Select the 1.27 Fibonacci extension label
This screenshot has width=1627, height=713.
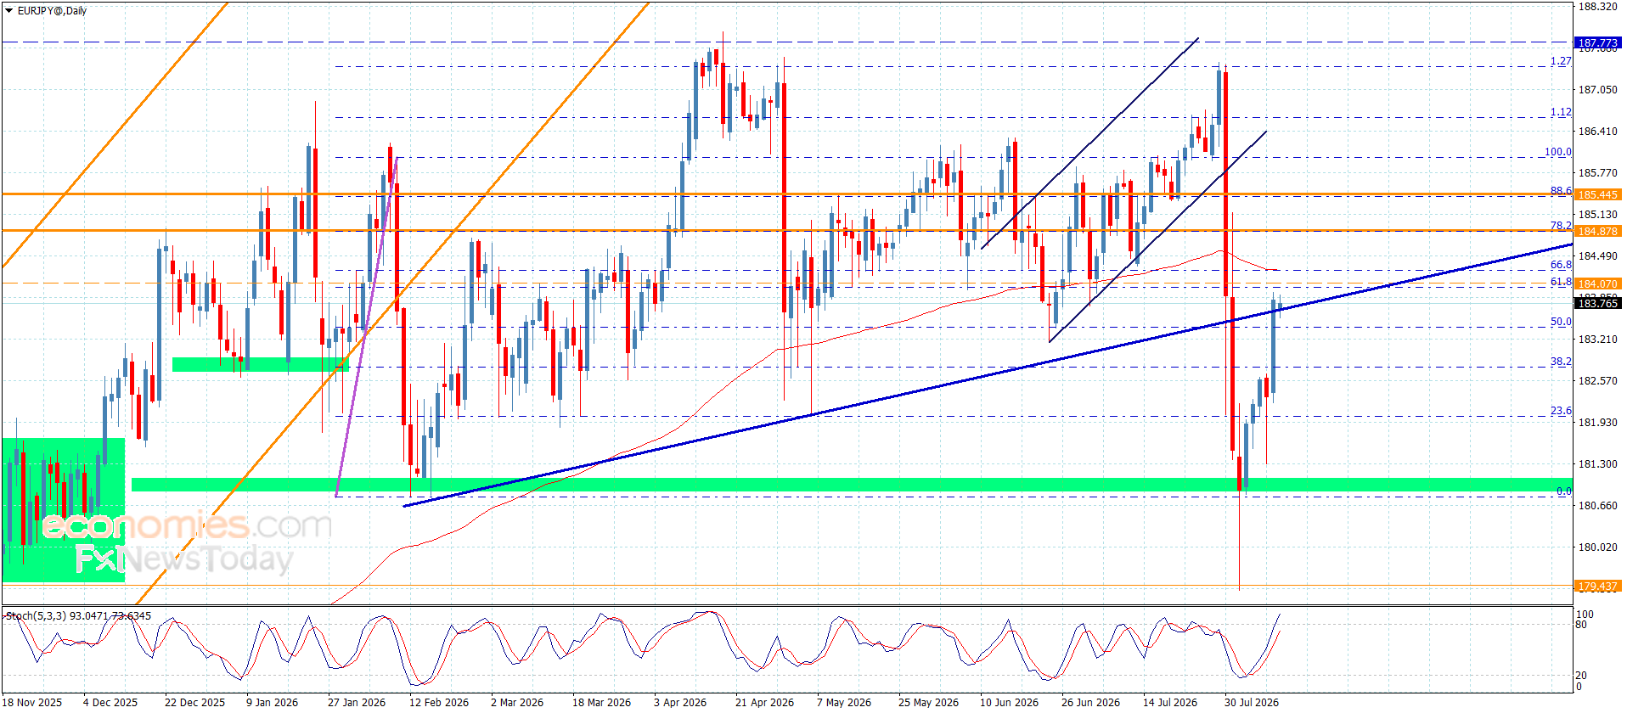(1561, 61)
